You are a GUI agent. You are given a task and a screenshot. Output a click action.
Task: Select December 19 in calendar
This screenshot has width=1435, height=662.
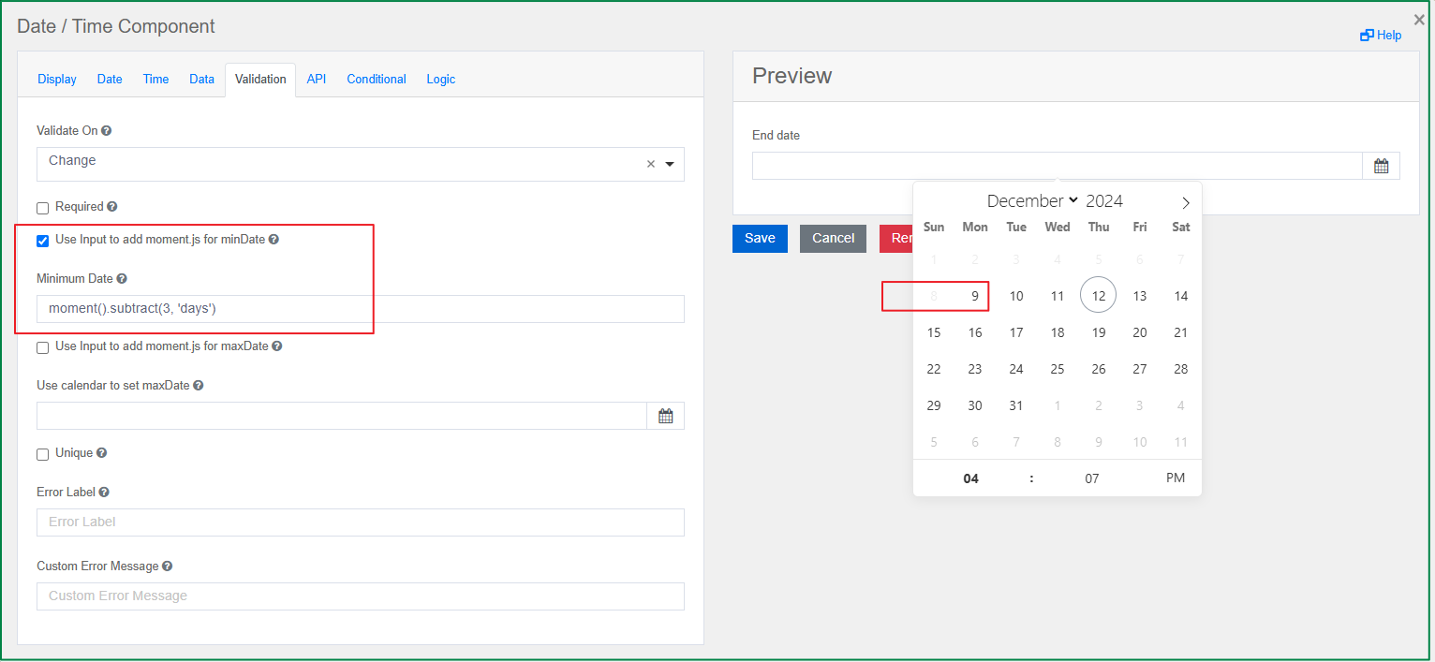tap(1099, 332)
